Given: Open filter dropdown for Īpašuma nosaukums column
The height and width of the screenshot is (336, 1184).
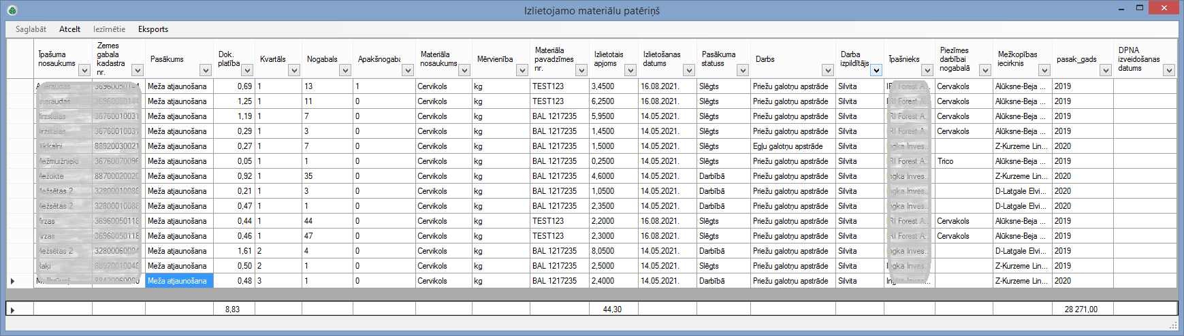Looking at the screenshot, I should pyautogui.click(x=84, y=70).
